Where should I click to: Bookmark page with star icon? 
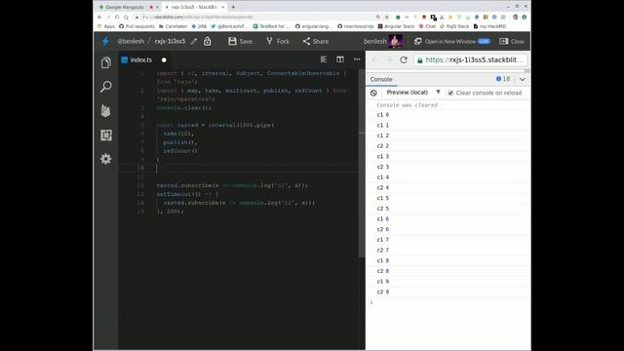[x=387, y=18]
